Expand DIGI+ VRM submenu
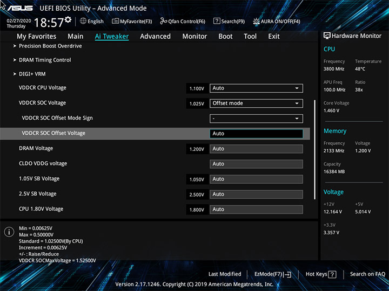This screenshot has height=291, width=389. [x=32, y=74]
